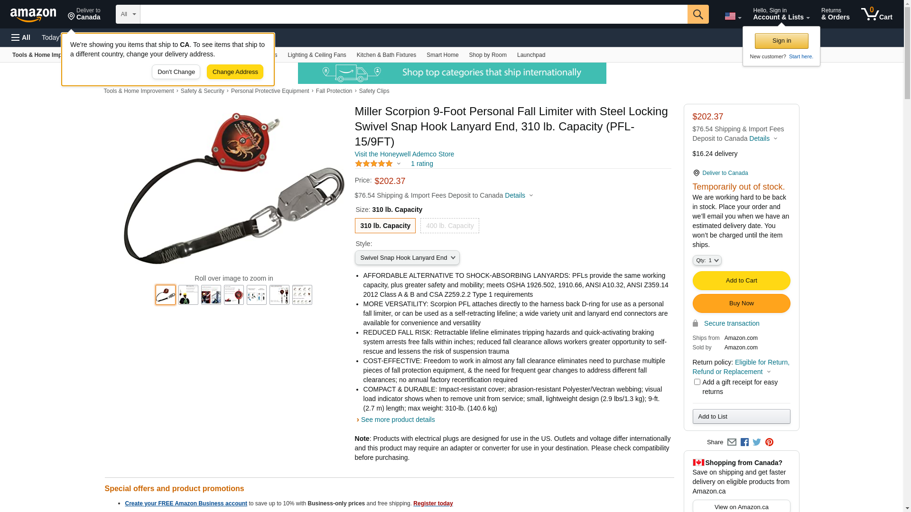911x512 pixels.
Task: Select the 310 lb. Capacity option
Action: (385, 226)
